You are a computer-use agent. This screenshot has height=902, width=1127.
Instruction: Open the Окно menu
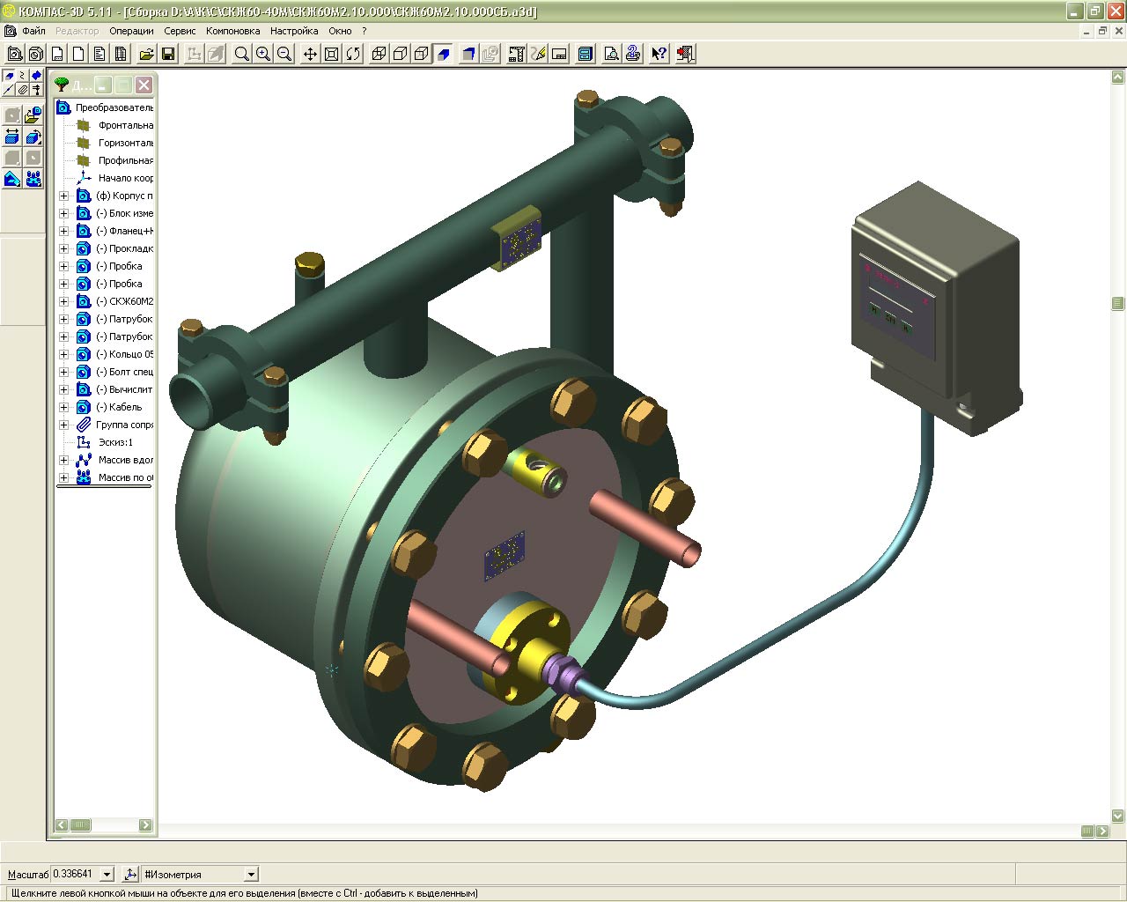click(340, 31)
